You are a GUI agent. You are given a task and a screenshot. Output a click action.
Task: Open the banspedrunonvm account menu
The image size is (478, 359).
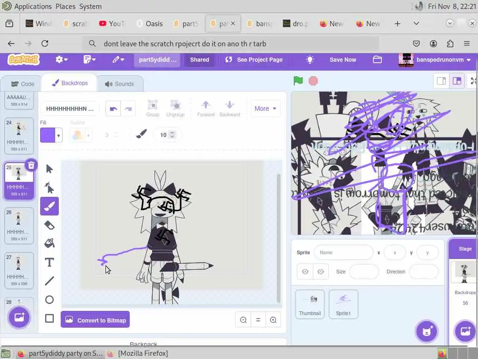[x=435, y=60]
